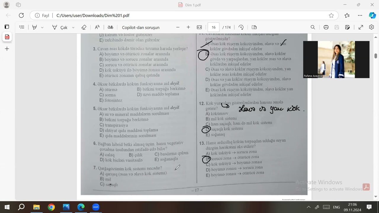Toggle fit to width icon
Image resolution: width=379 pixels, height=213 pixels.
coord(199,27)
